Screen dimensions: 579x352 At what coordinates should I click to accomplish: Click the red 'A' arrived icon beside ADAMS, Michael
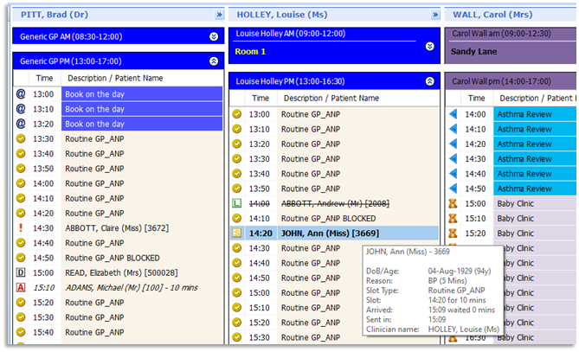tap(21, 287)
